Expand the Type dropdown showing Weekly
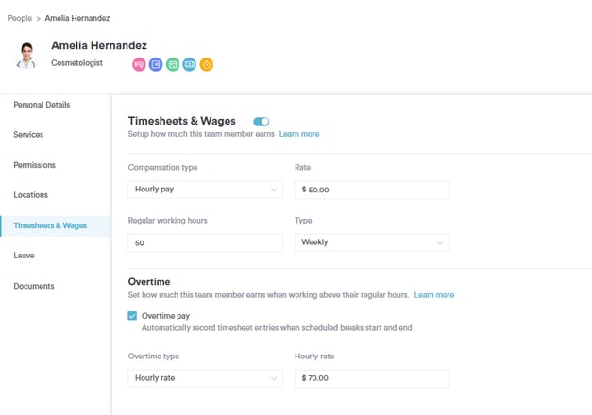This screenshot has width=592, height=415. coord(371,242)
